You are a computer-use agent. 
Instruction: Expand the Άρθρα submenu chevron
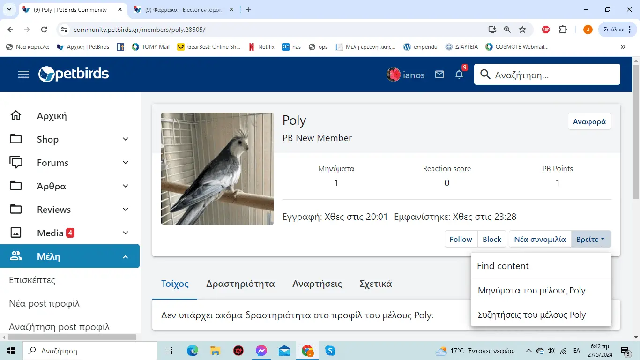point(125,186)
